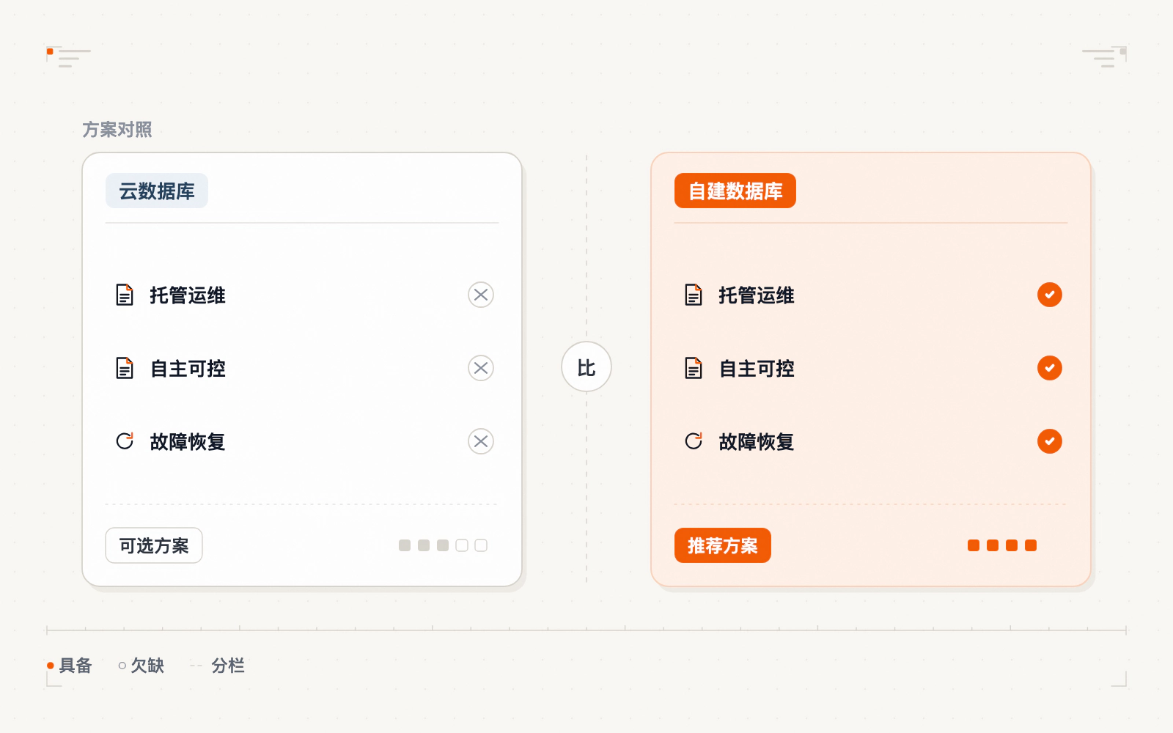
Task: Click the X mark for 托管运维 in 云数据库
Action: pyautogui.click(x=481, y=295)
